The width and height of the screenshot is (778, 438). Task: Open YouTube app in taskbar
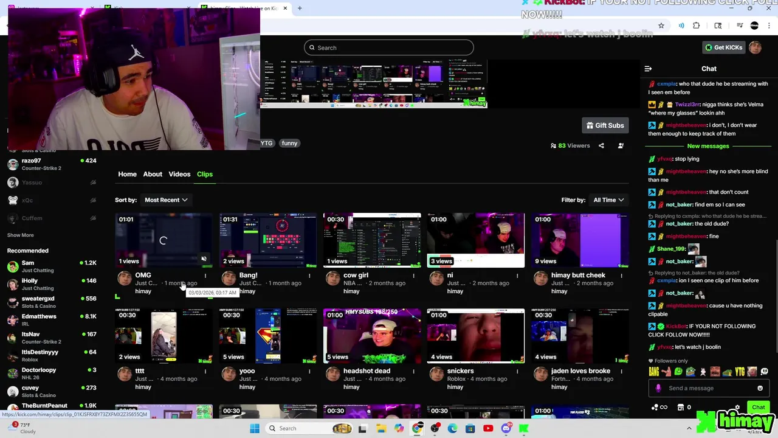click(x=488, y=428)
